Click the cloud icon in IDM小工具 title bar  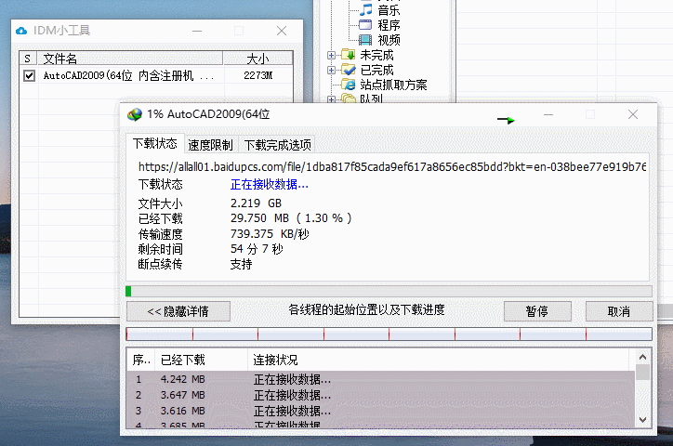pos(21,32)
